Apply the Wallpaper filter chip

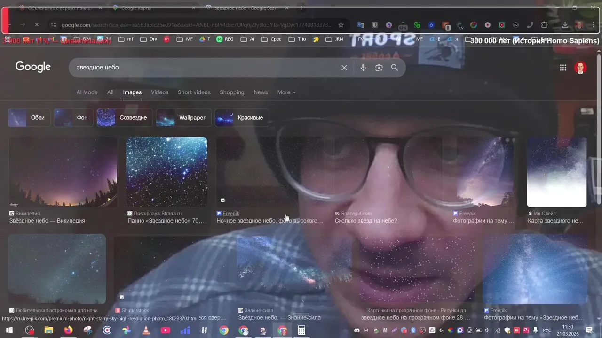pyautogui.click(x=184, y=117)
